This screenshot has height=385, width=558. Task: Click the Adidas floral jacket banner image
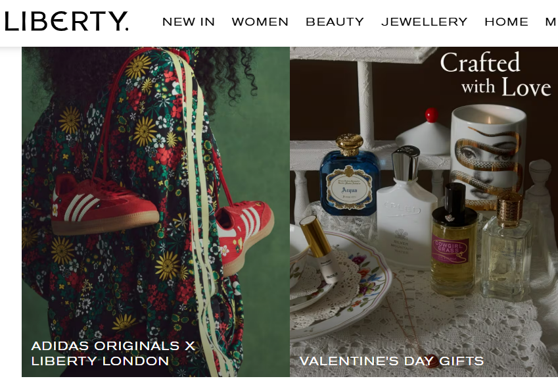pyautogui.click(x=156, y=212)
